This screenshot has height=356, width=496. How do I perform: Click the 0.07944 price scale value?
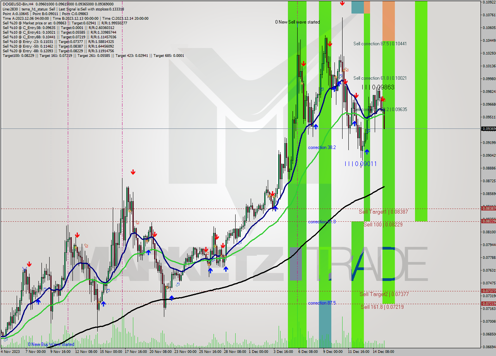point(489,245)
